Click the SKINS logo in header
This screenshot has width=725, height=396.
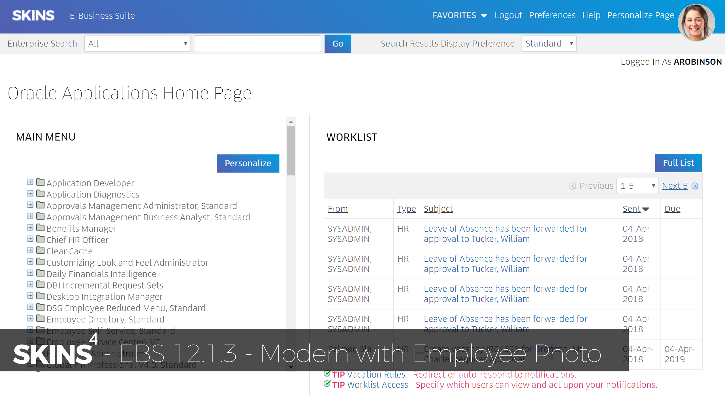[x=33, y=15]
